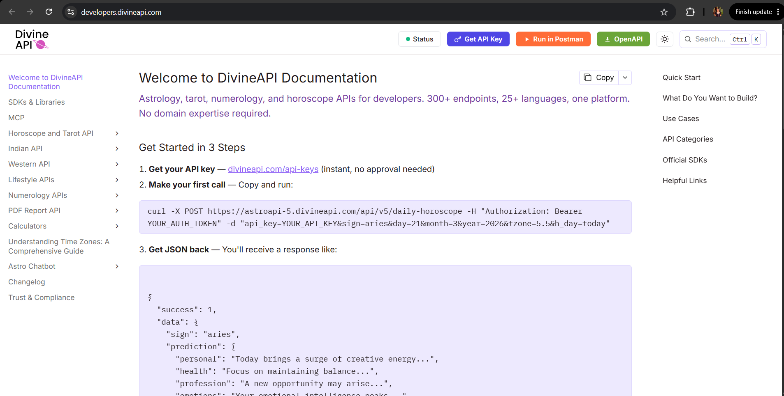Viewport: 784px width, 396px height.
Task: Open PDF Report API in sidebar
Action: point(35,211)
